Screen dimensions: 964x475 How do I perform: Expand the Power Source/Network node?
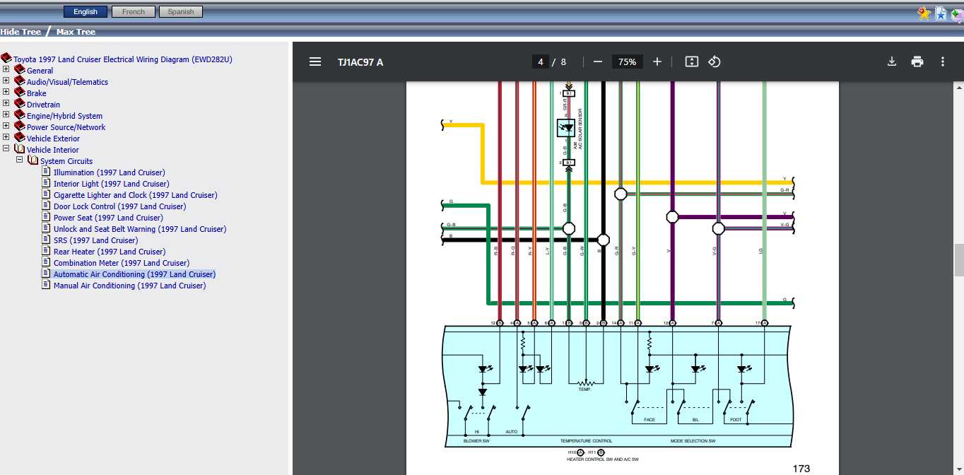[6, 126]
